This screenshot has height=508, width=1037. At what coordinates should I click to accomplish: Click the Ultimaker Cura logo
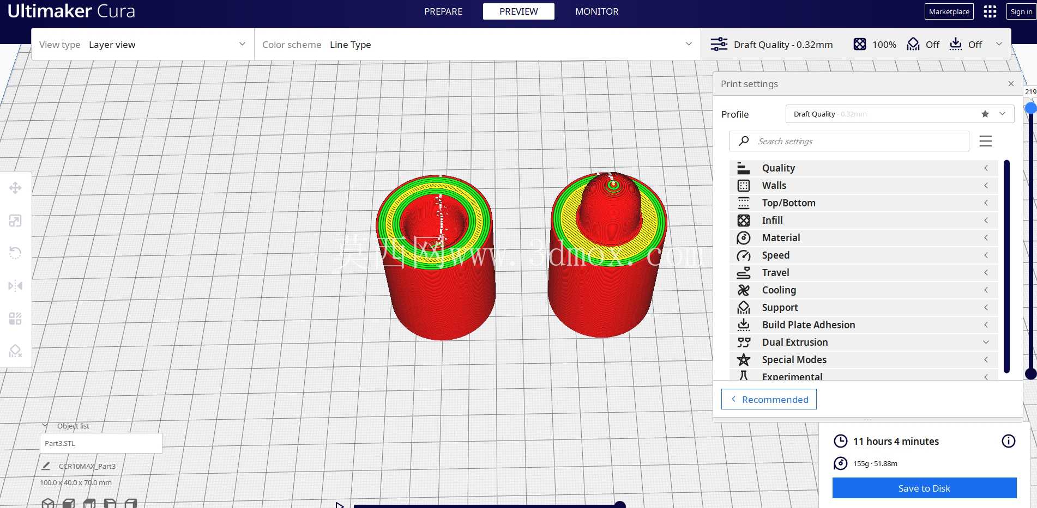71,11
